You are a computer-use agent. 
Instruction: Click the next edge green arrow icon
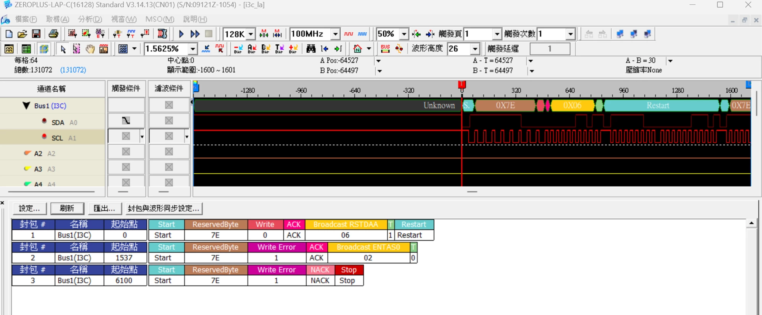(338, 49)
